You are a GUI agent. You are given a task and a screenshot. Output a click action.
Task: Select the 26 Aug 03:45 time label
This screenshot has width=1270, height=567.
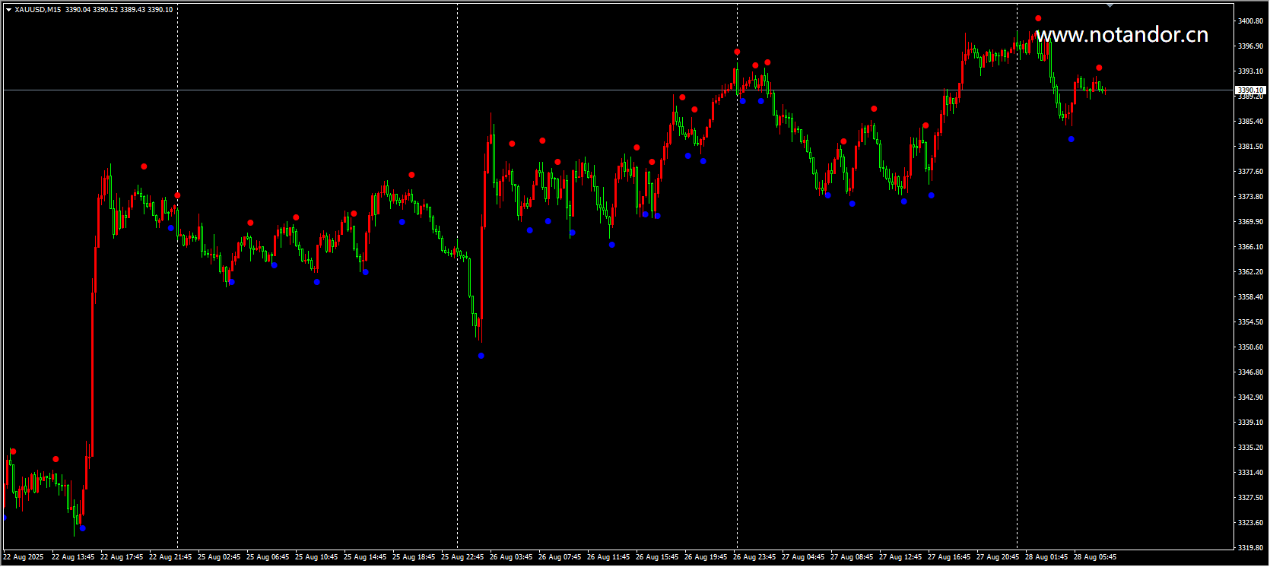[x=511, y=557]
